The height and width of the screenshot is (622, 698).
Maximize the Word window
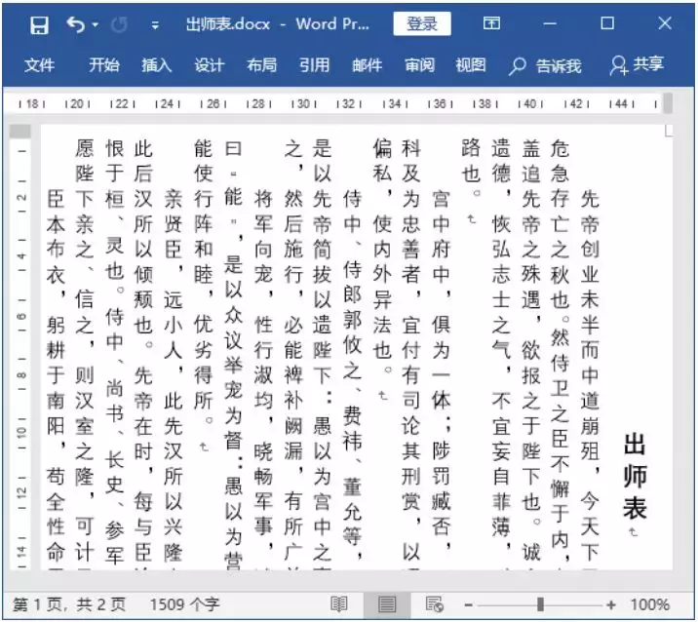[607, 23]
